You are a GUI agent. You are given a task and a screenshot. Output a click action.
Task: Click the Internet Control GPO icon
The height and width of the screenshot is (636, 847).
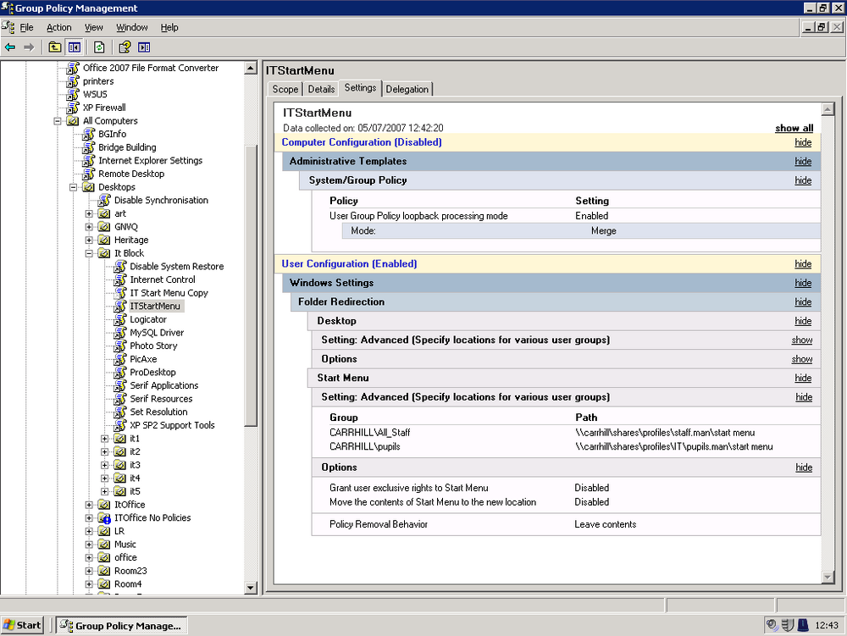120,279
